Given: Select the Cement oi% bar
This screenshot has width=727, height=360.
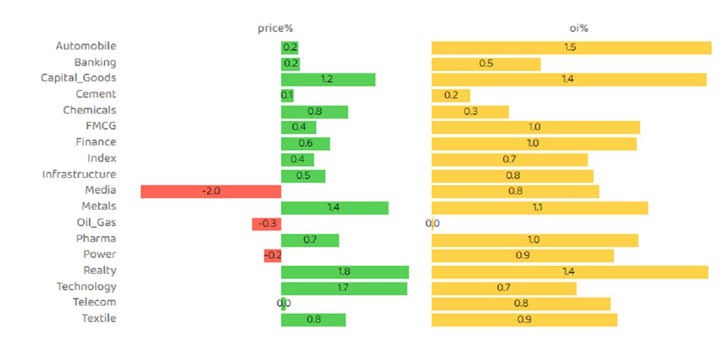Looking at the screenshot, I should tap(450, 95).
